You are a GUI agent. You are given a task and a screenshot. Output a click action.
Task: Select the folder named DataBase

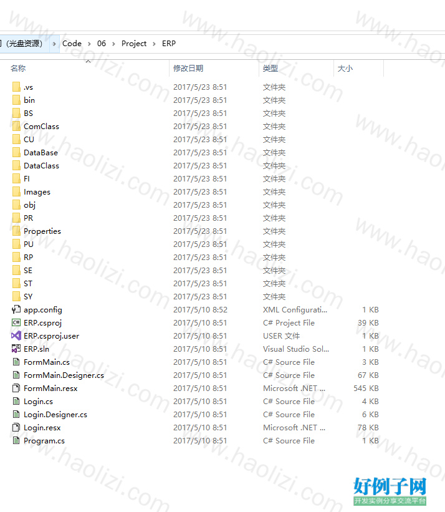click(x=41, y=153)
